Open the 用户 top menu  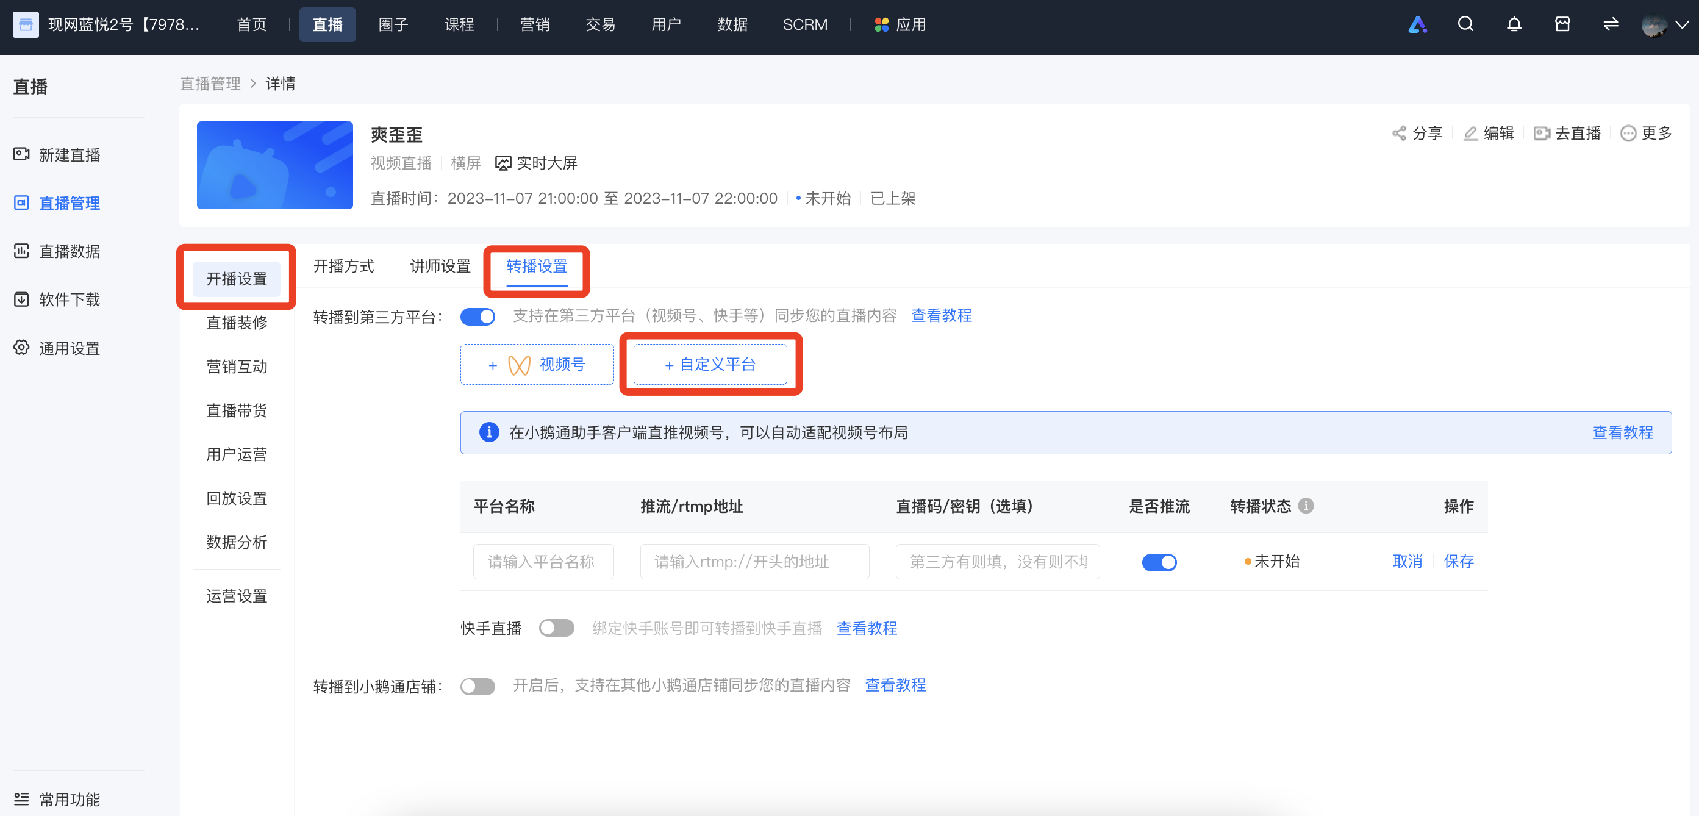[666, 24]
